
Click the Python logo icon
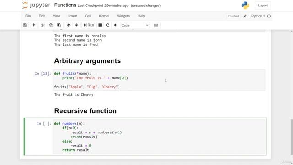[x=245, y=5]
